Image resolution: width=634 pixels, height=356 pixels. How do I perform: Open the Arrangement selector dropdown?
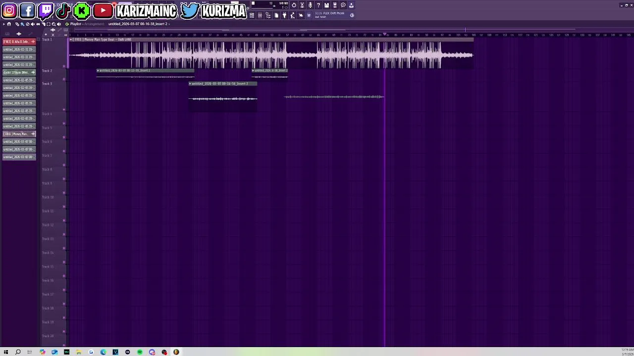point(94,24)
